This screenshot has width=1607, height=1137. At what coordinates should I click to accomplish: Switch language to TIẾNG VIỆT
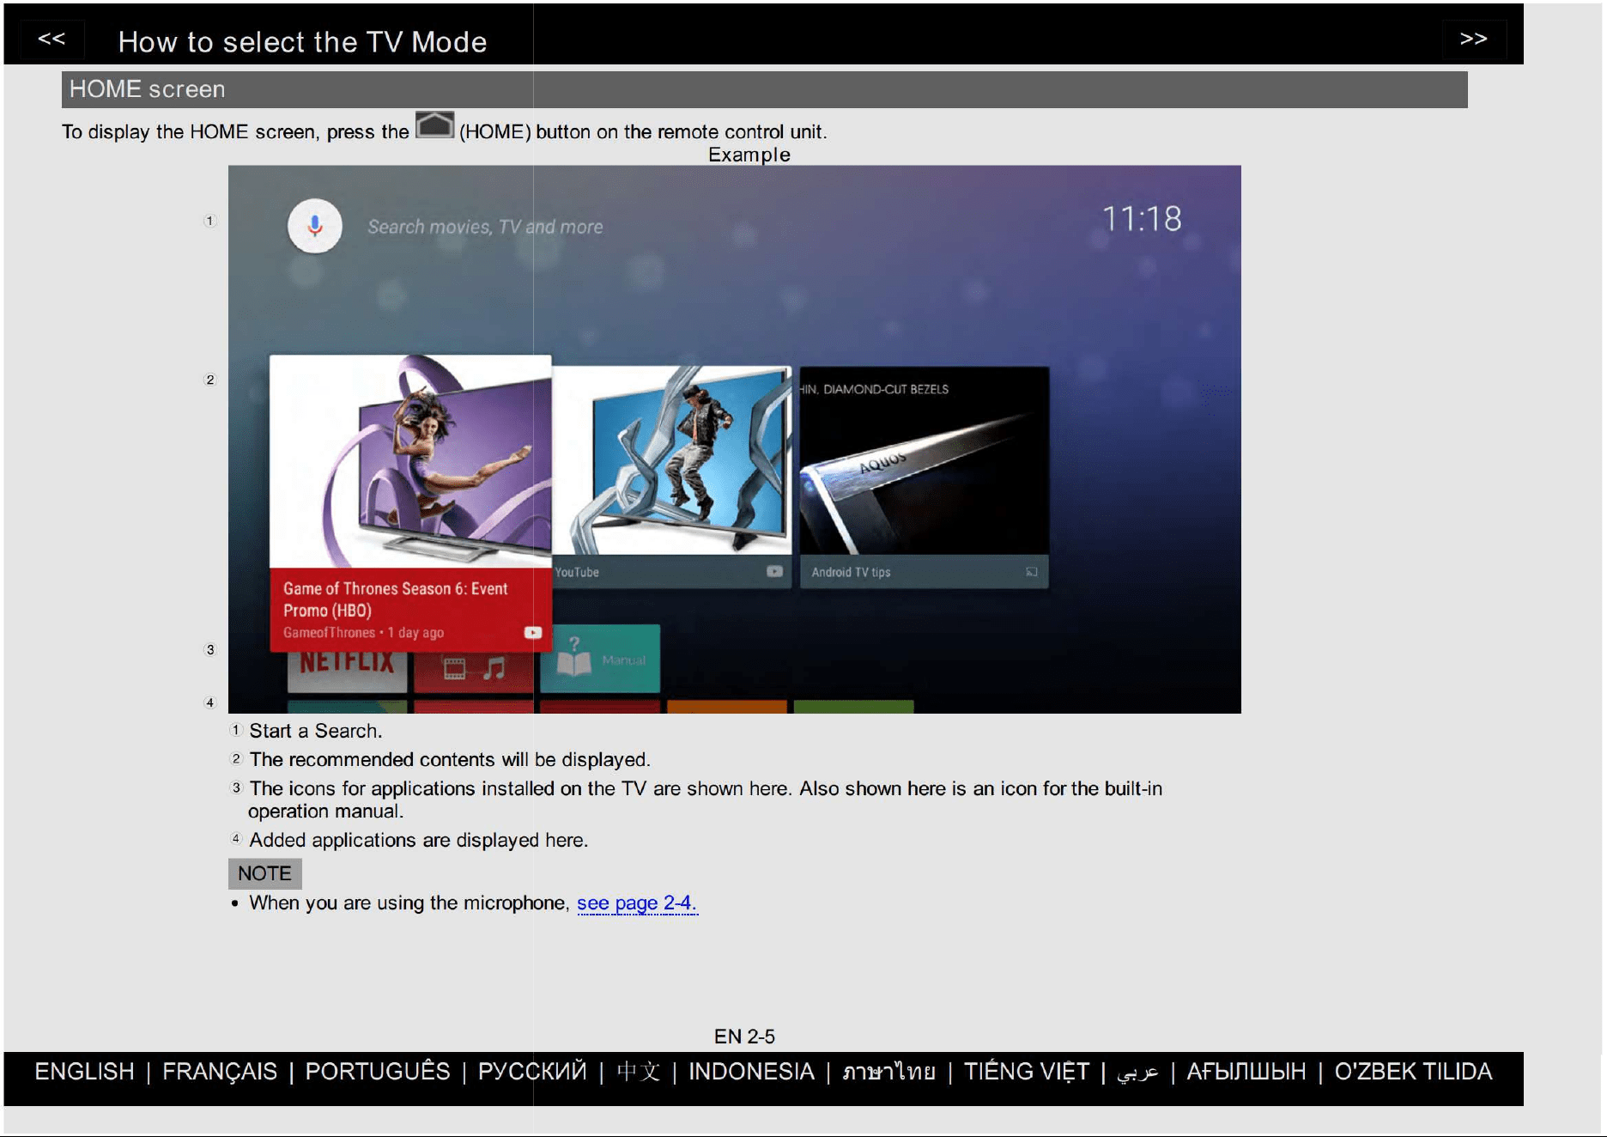point(1026,1072)
